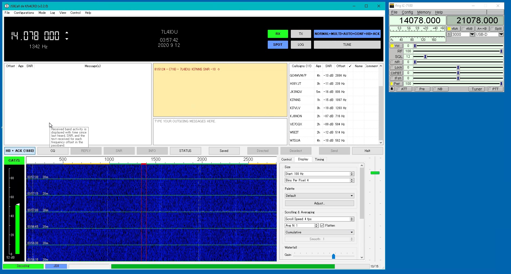
Task: Swap VFOs with the A<->B button
Action: pos(482,29)
